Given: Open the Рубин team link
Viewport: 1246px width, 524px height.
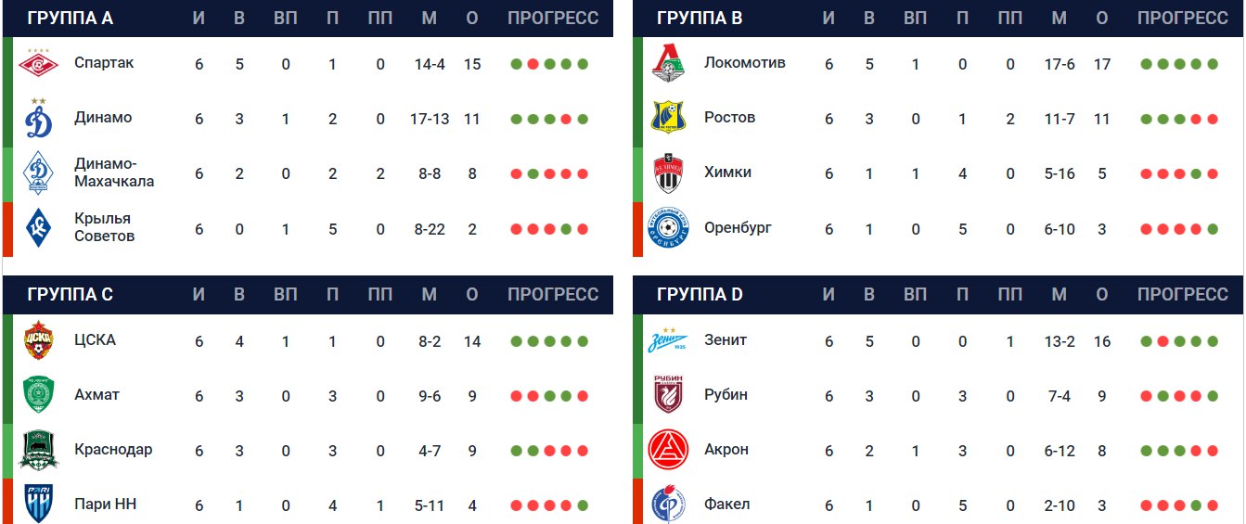Looking at the screenshot, I should [726, 395].
